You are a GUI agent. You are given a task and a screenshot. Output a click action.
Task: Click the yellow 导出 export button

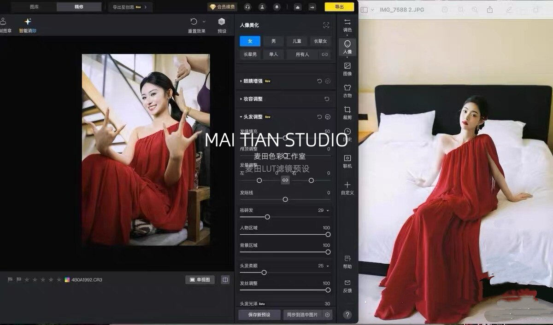[x=339, y=7]
